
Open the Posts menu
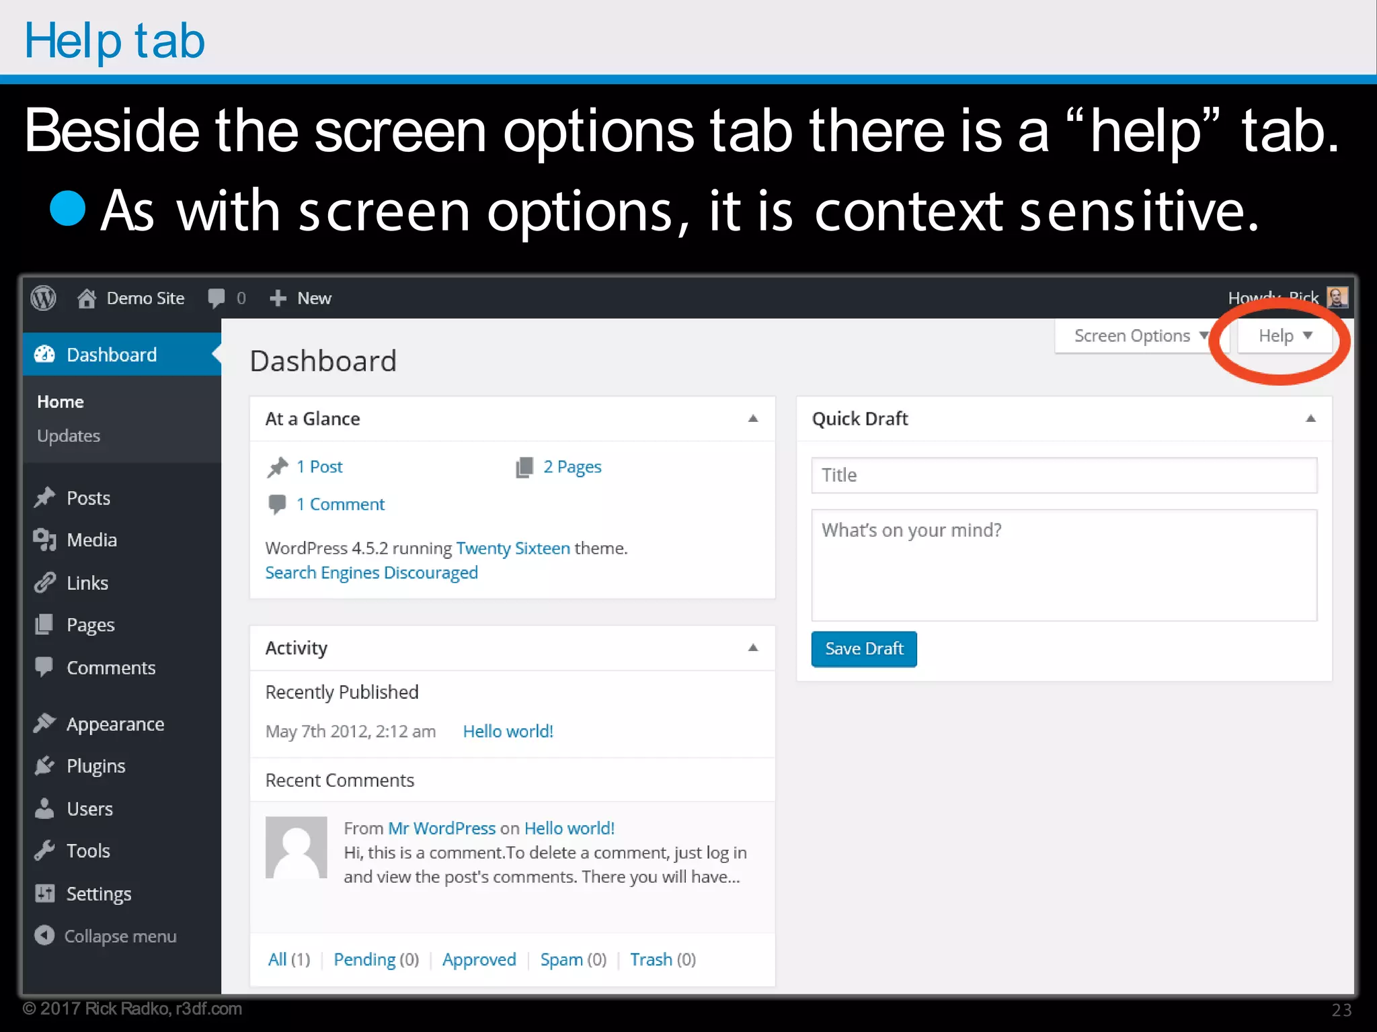pos(88,498)
